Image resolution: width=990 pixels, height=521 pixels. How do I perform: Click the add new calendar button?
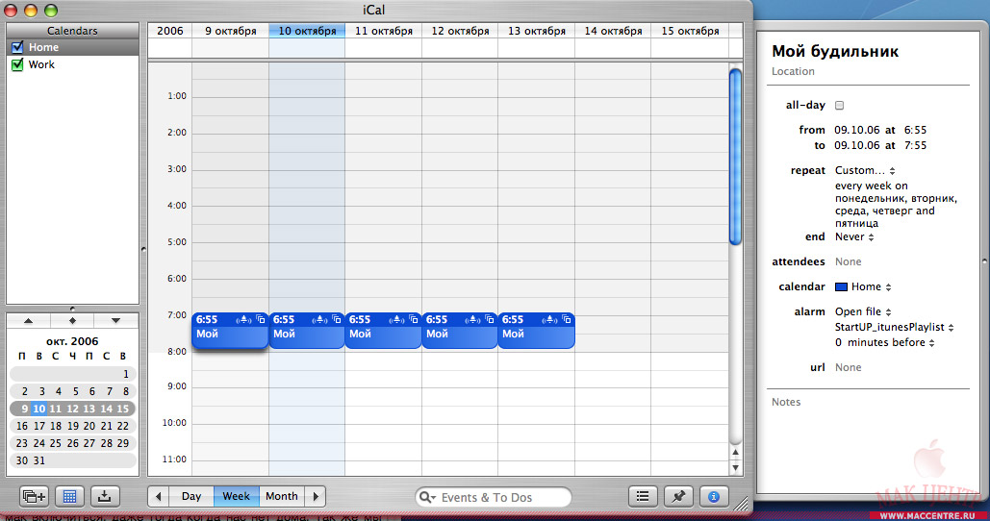[34, 497]
